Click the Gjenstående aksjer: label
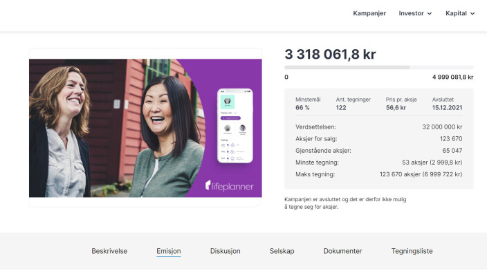The width and height of the screenshot is (487, 278). coord(323,151)
